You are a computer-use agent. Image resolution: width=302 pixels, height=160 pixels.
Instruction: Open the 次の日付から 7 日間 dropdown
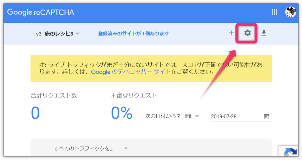point(197,116)
